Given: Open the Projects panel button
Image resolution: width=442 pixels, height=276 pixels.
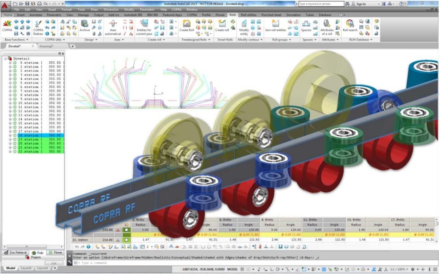Looking at the screenshot, I should (33, 257).
